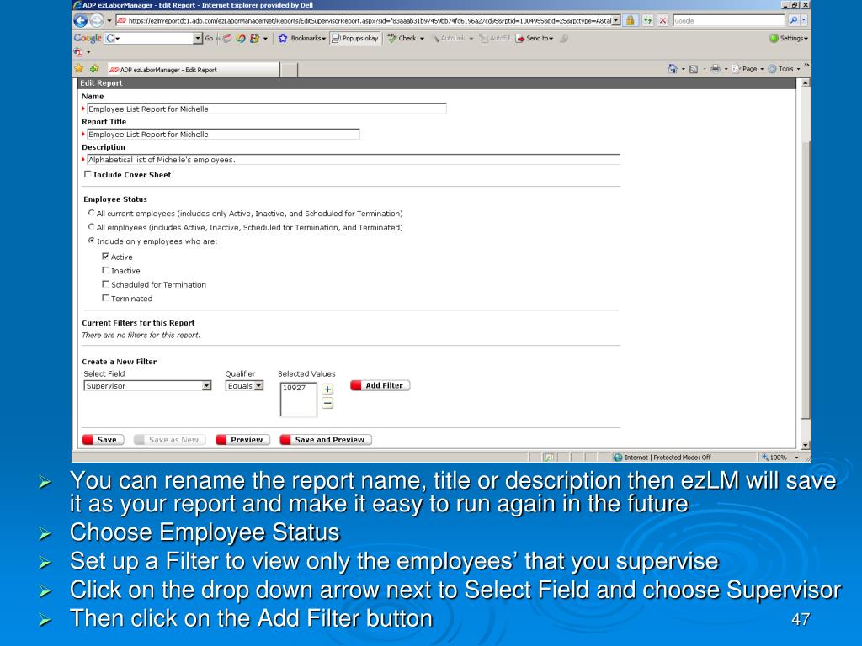This screenshot has width=862, height=646.
Task: Expand the search provider options arrow
Action: click(x=804, y=20)
